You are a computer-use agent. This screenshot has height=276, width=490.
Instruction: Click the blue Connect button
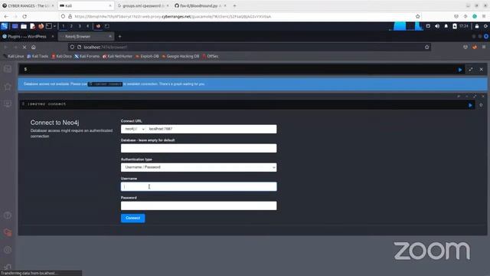point(132,218)
